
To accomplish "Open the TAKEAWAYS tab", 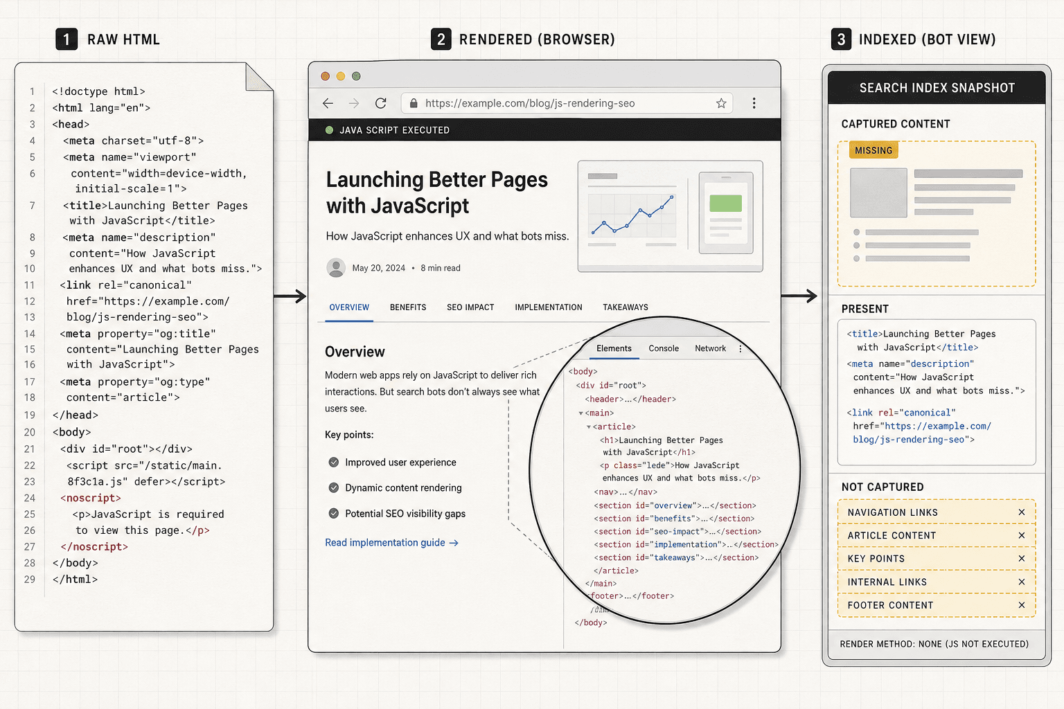I will coord(626,307).
